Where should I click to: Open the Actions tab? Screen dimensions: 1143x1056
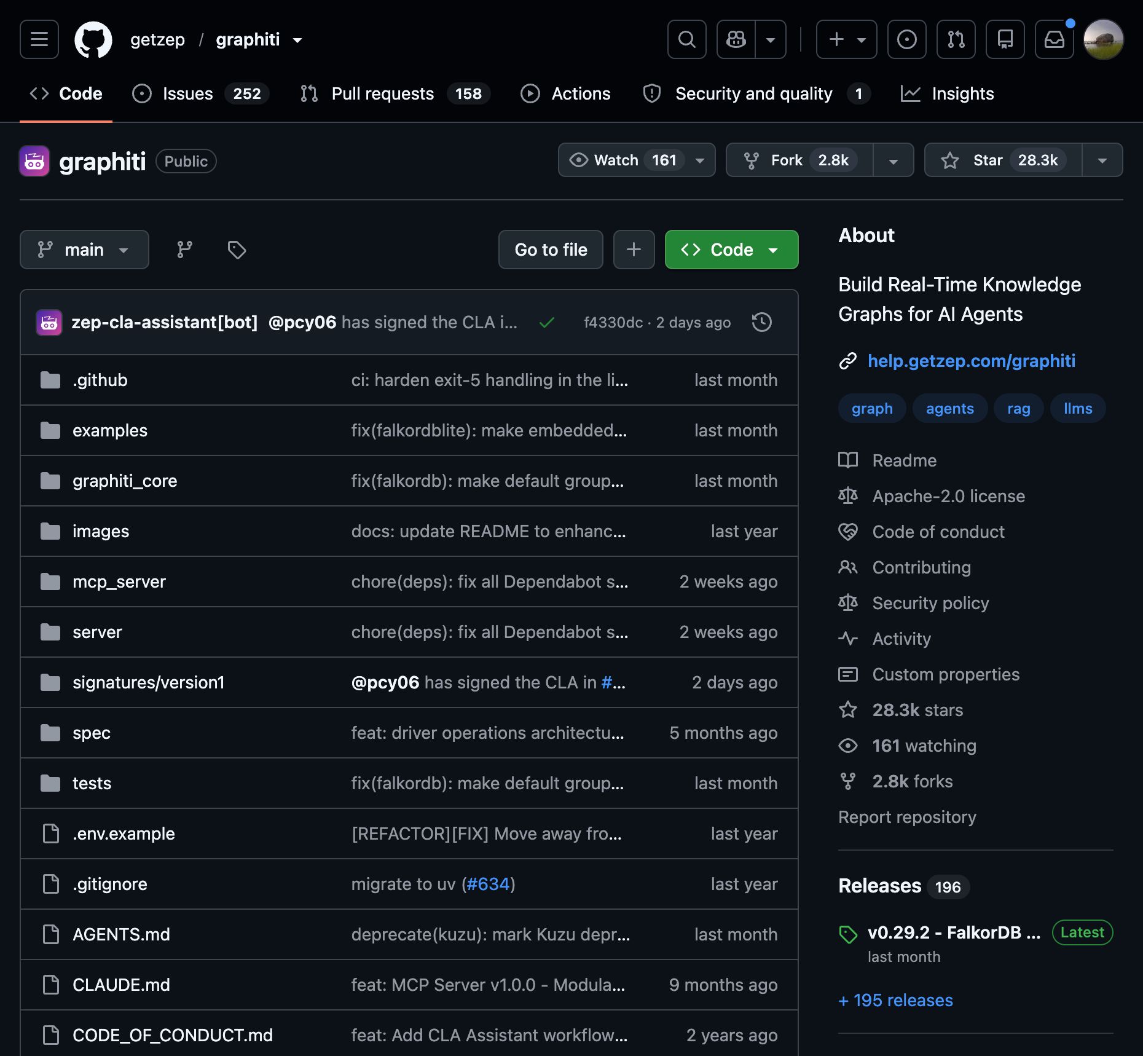coord(565,93)
